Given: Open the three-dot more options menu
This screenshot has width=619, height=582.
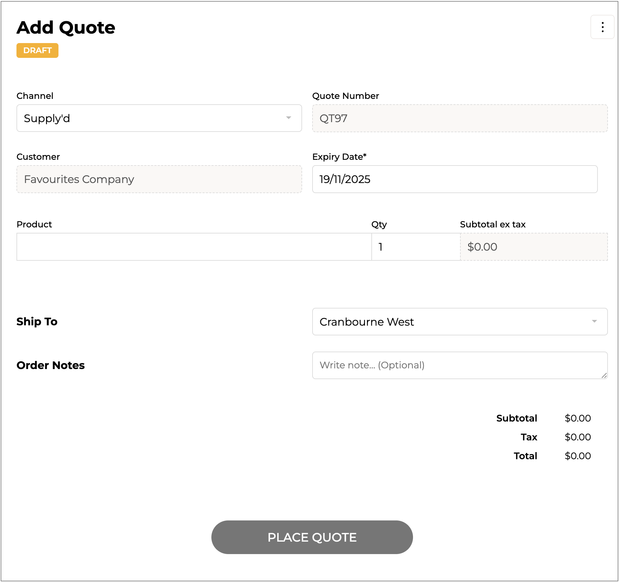Looking at the screenshot, I should pos(602,27).
